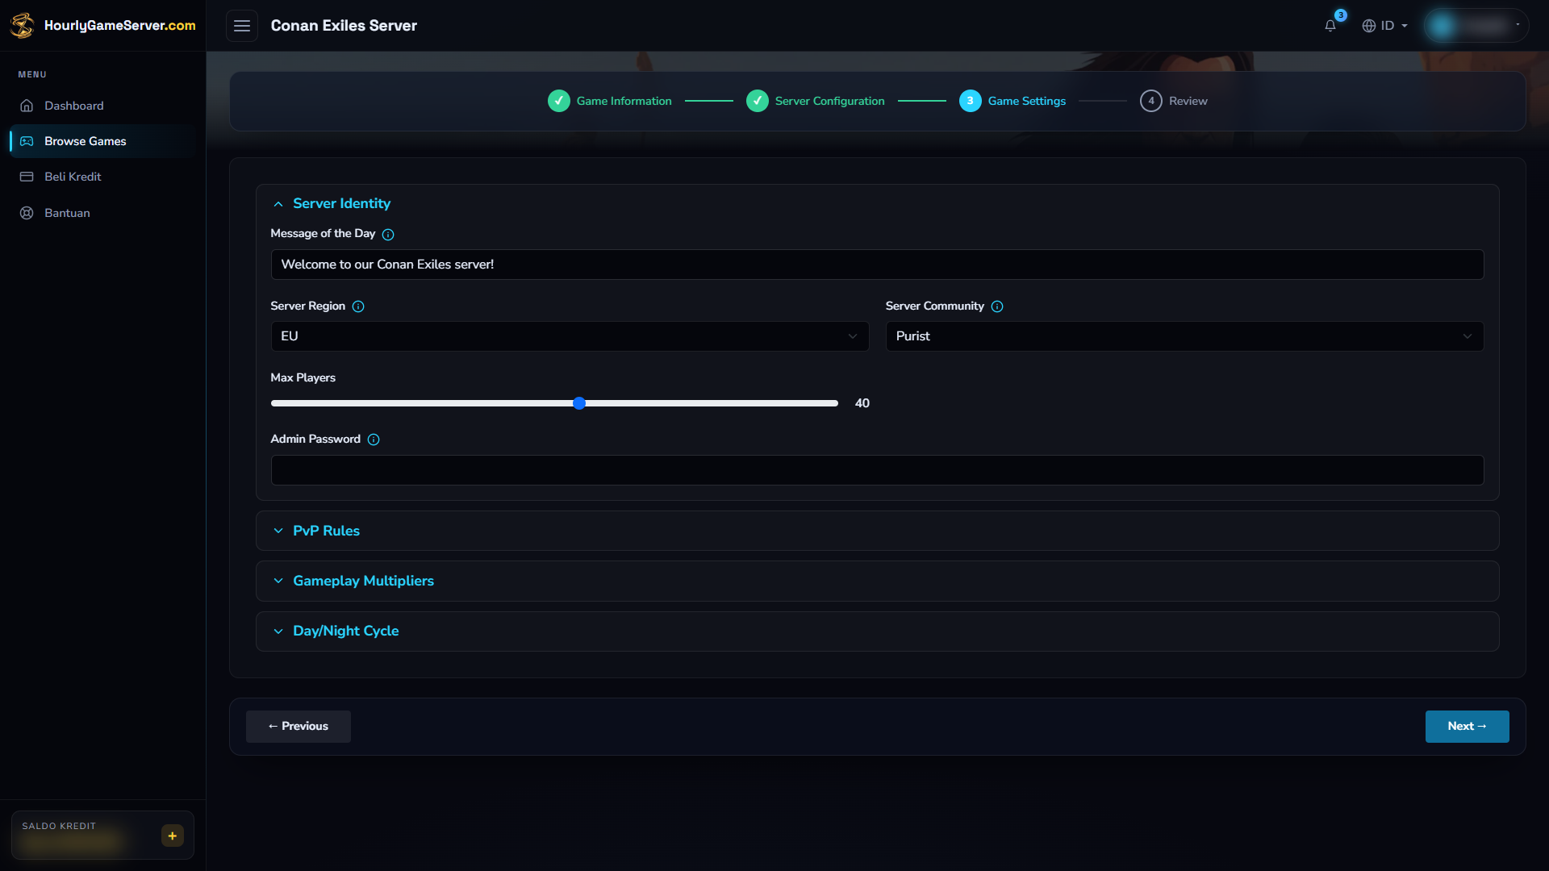1549x871 pixels.
Task: Click the Admin Password field
Action: 877,470
